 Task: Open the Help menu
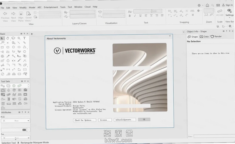click(x=95, y=7)
